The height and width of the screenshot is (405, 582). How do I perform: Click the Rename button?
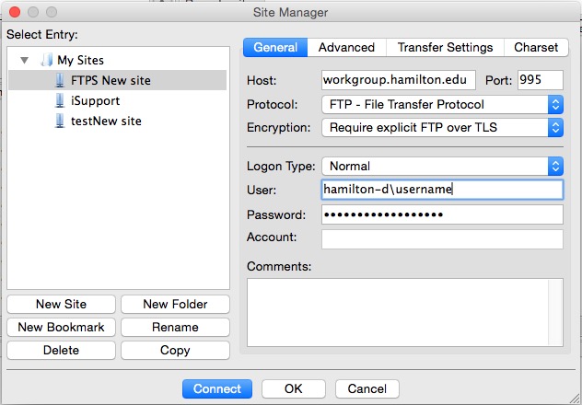[175, 327]
